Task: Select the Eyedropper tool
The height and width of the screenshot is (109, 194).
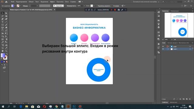Action: tap(2, 42)
